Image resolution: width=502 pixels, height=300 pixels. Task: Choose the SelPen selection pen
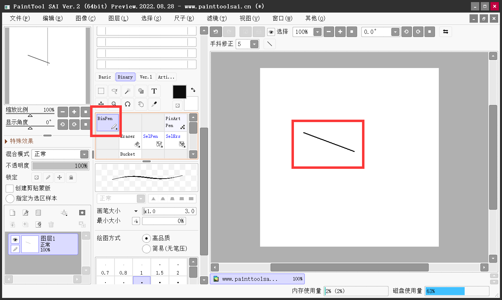pyautogui.click(x=153, y=140)
